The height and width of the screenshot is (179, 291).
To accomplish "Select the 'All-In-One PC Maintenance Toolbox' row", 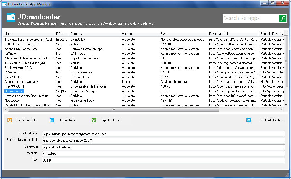I will (144, 58).
